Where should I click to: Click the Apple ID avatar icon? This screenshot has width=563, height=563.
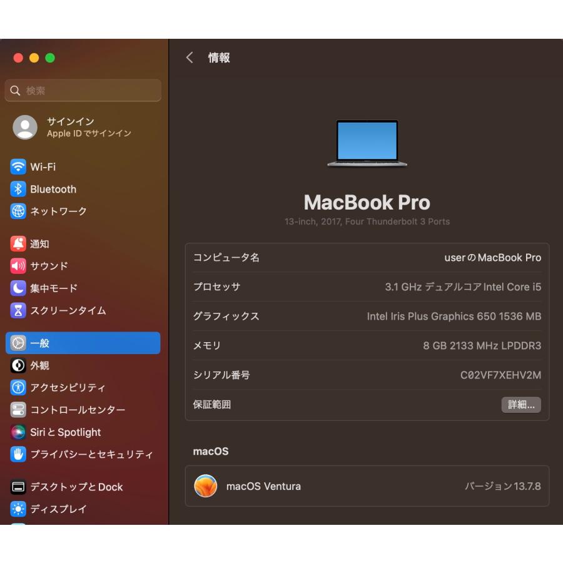[25, 127]
